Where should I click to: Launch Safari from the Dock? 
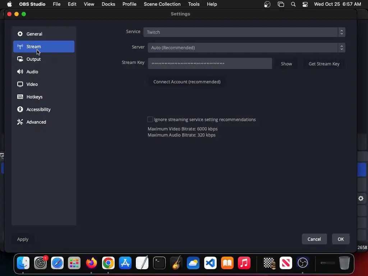57,263
